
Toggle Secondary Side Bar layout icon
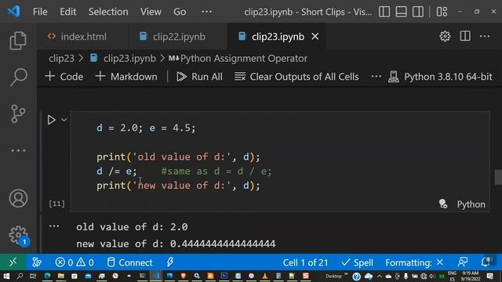point(418,12)
